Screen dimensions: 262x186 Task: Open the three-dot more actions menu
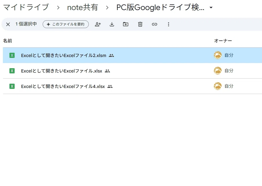168,24
